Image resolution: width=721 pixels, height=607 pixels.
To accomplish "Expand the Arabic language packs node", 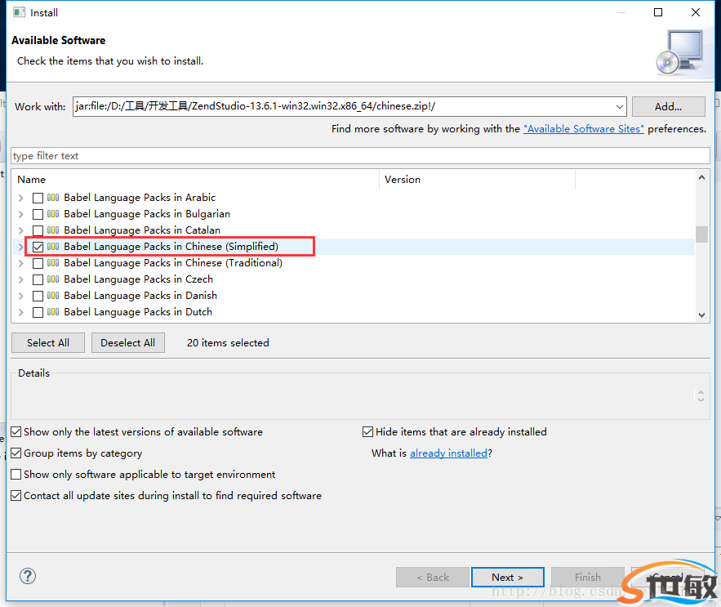I will (x=21, y=198).
